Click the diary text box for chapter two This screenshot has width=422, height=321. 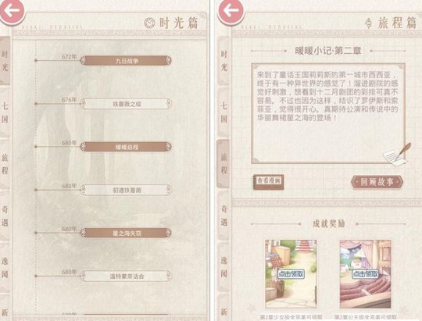(x=328, y=113)
